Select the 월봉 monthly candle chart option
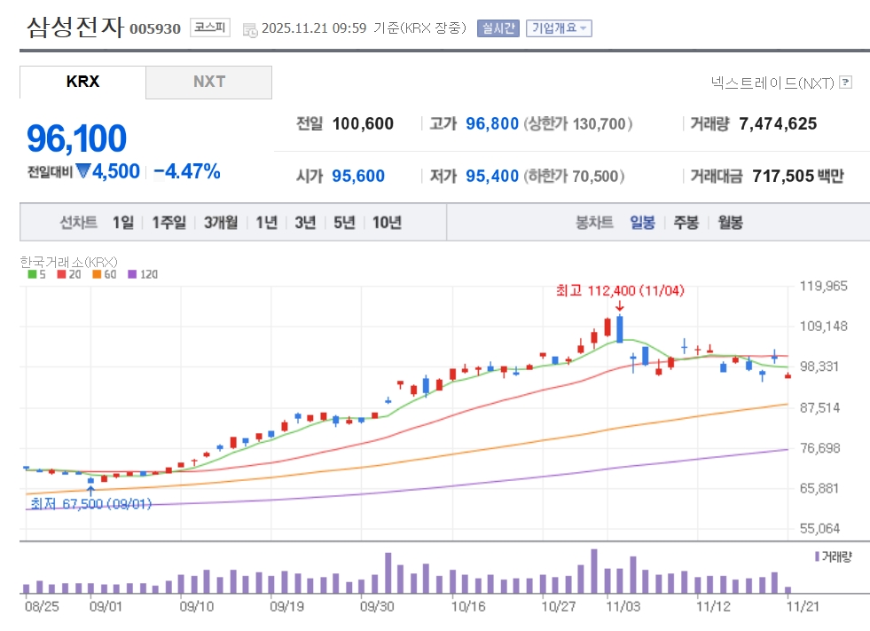The height and width of the screenshot is (631, 870). click(x=730, y=222)
